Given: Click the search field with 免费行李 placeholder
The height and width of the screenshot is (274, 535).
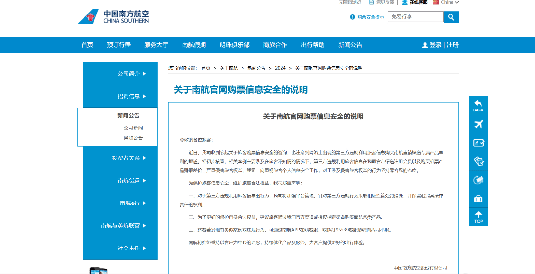Looking at the screenshot, I should click(x=416, y=17).
